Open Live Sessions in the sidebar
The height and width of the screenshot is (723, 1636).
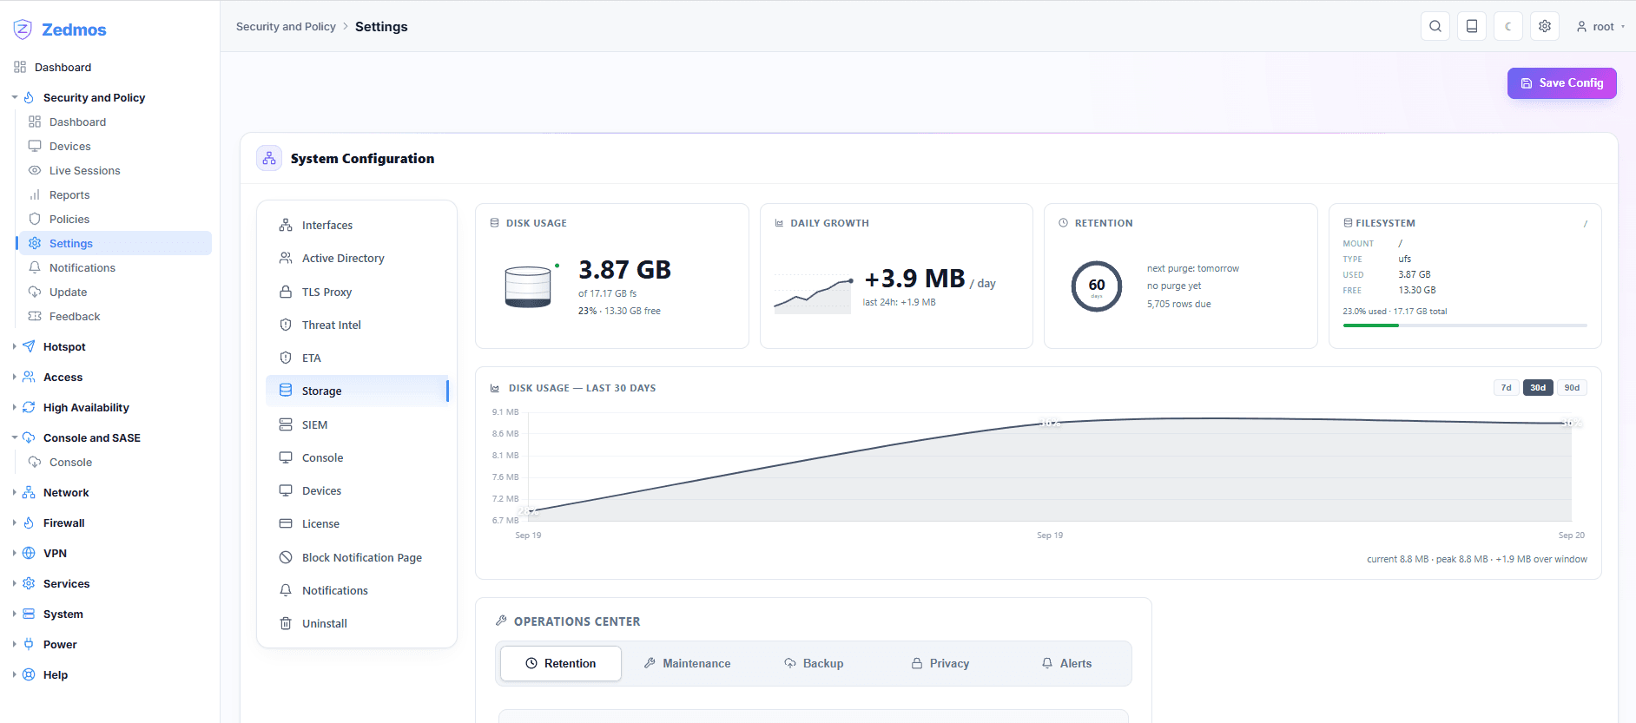[84, 170]
